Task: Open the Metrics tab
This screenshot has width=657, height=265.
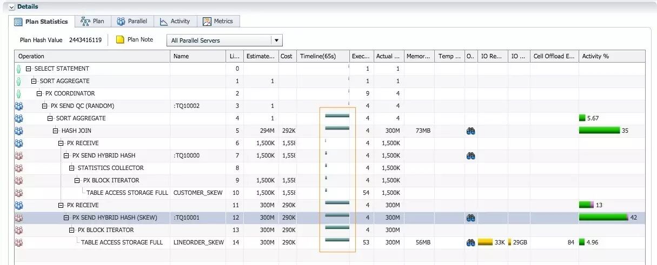Action: pos(218,21)
